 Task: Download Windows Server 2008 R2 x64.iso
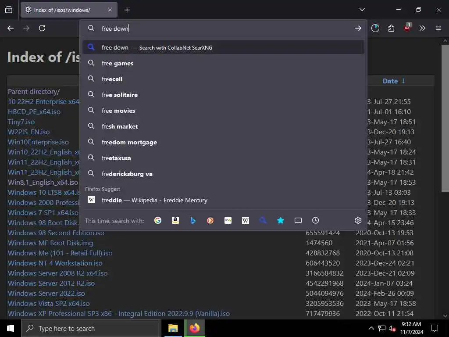pos(57,273)
